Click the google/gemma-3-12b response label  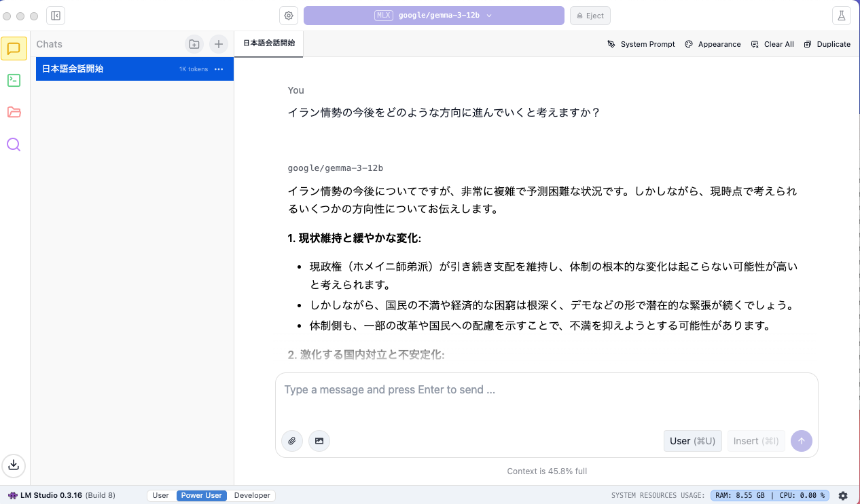pos(336,168)
